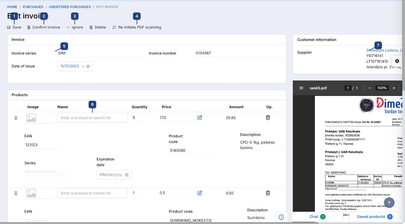Edit price 7.13 field
Viewport: 405px width, 224px height.
click(x=176, y=118)
